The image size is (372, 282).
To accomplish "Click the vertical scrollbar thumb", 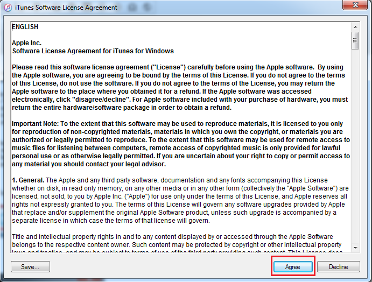I will click(355, 39).
